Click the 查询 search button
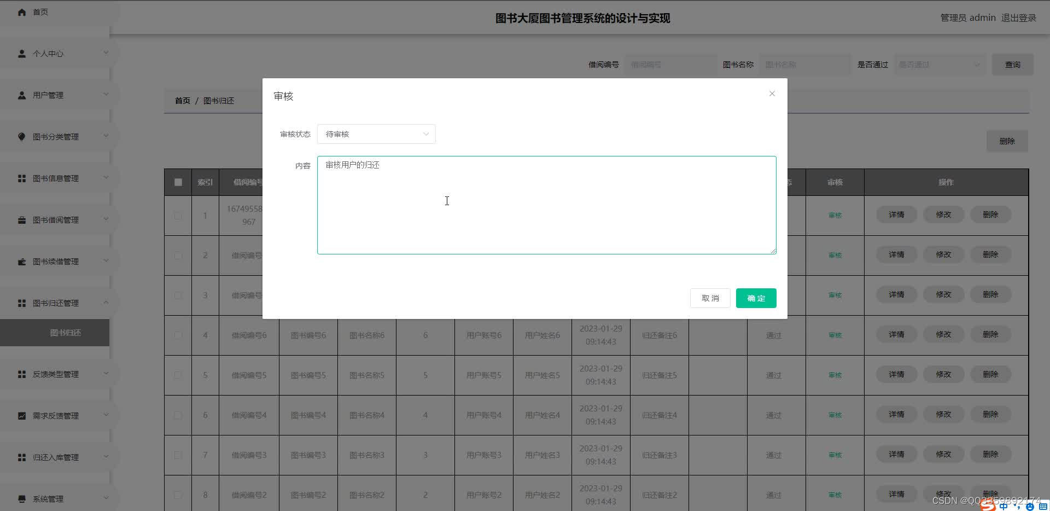The image size is (1050, 511). click(x=1013, y=65)
